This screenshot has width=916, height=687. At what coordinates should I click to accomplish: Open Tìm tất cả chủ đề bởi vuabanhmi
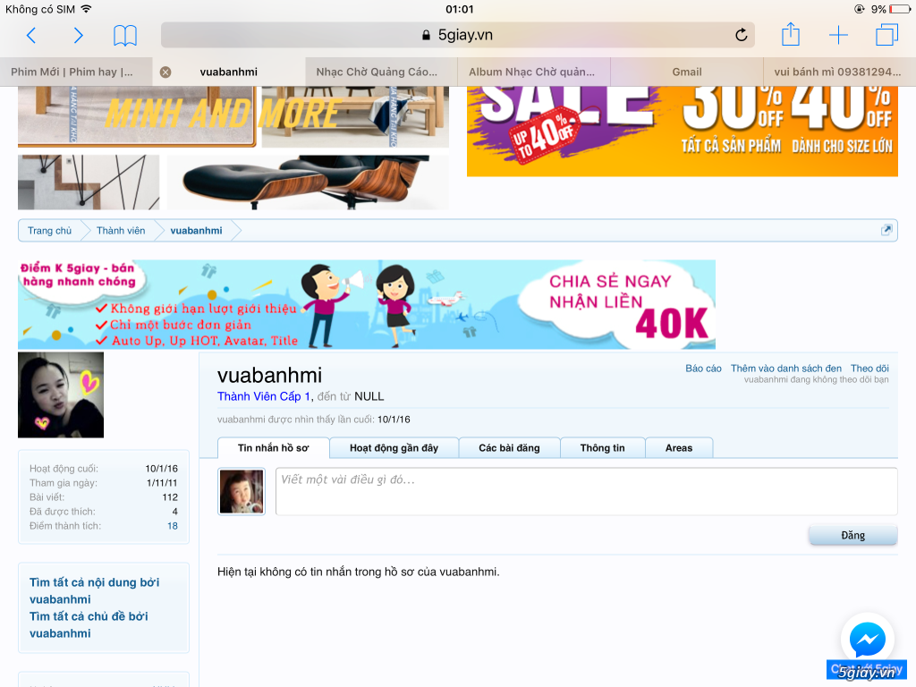89,624
